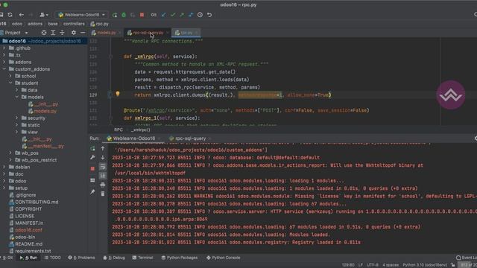Select opened file target icon in Project panel
Screen dimensions: 477x268
pyautogui.click(x=44, y=33)
